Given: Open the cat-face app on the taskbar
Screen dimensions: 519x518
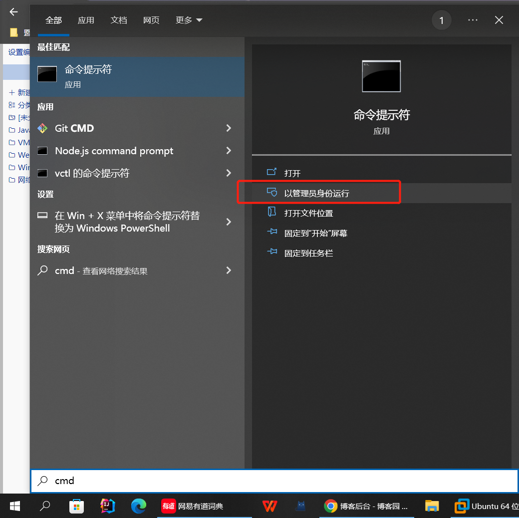Looking at the screenshot, I should click(x=301, y=506).
